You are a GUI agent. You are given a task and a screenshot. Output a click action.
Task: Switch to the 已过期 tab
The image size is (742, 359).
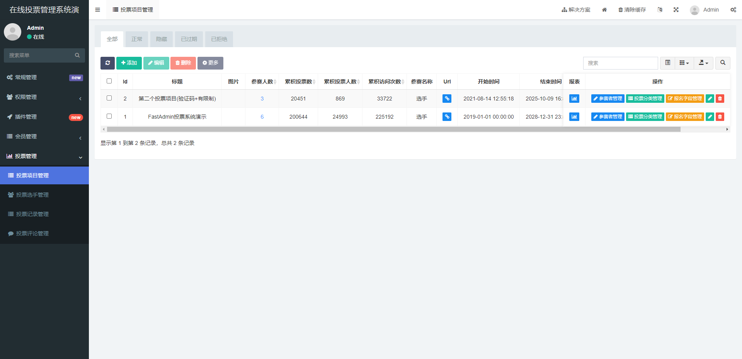[x=189, y=39]
